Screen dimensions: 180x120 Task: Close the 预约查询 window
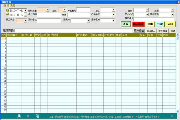pos(179,2)
